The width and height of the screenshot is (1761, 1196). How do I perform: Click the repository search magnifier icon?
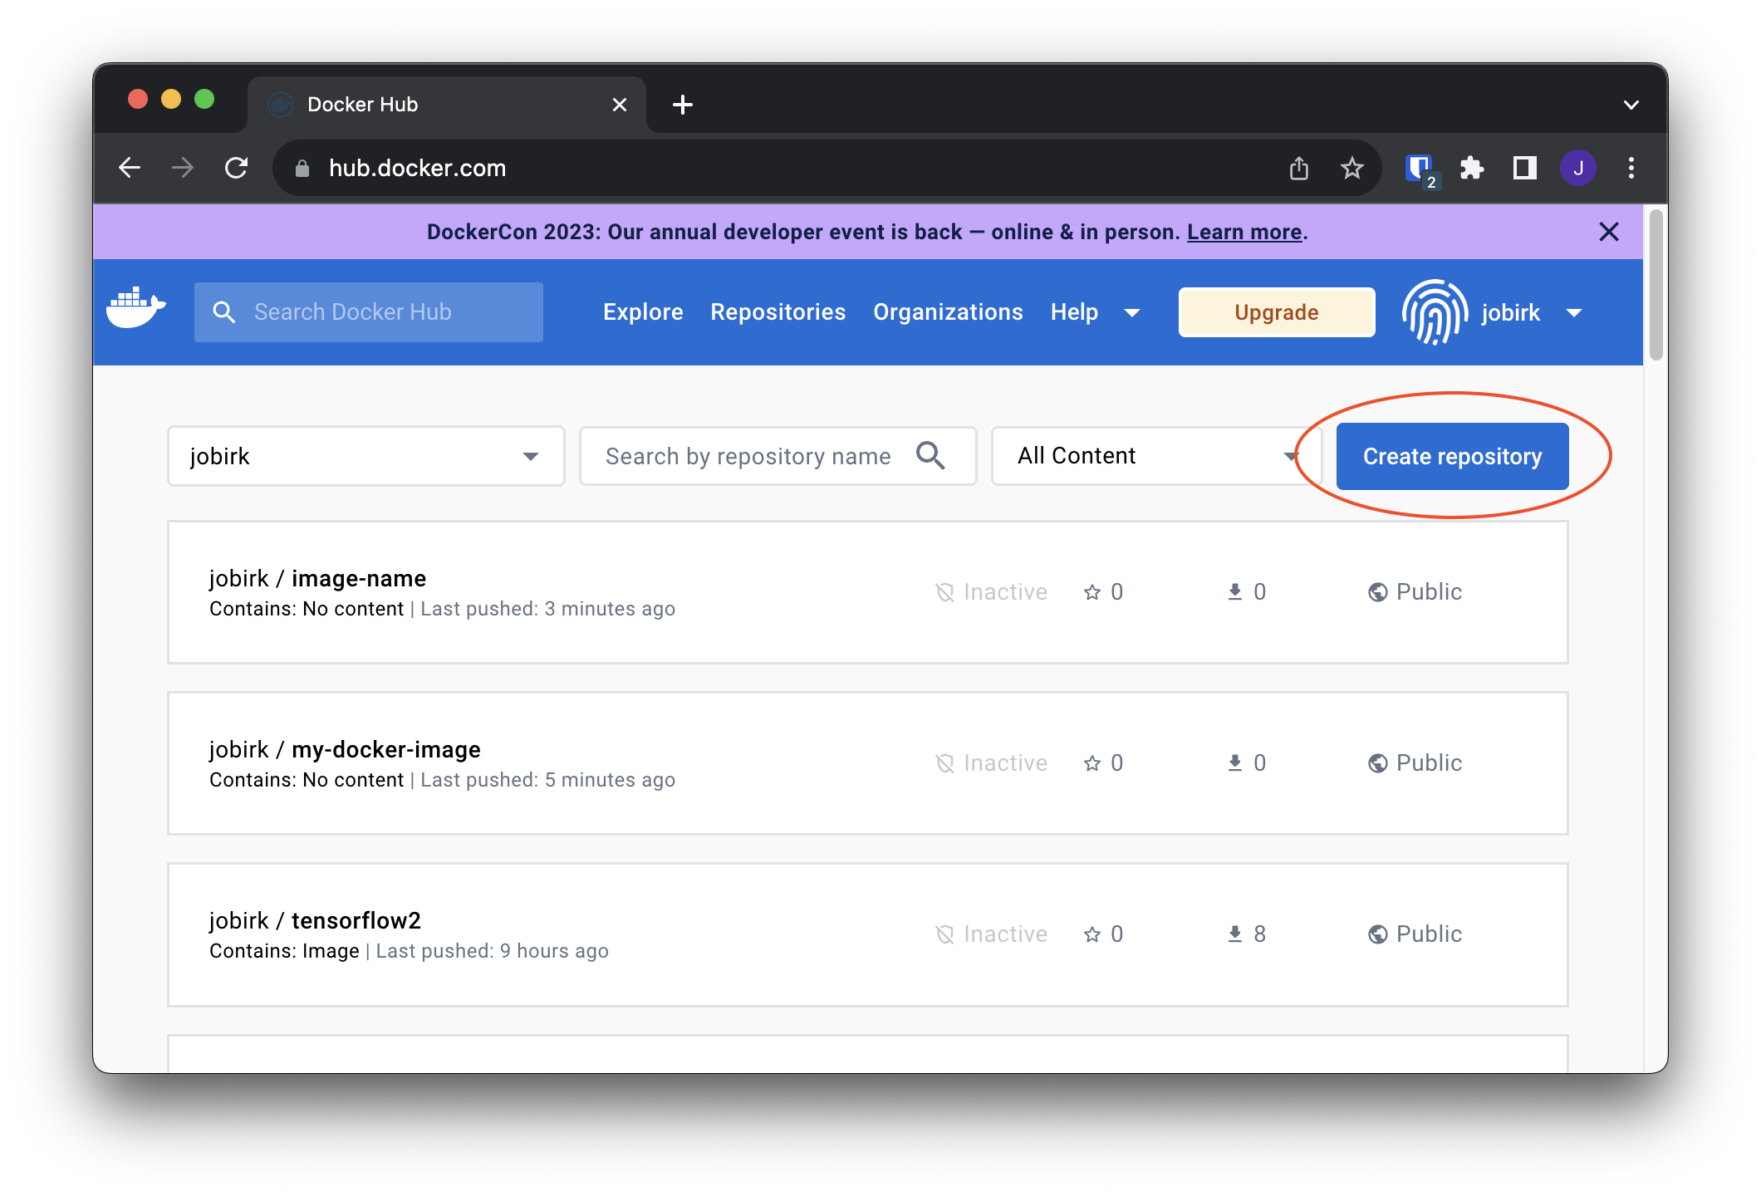pos(930,456)
